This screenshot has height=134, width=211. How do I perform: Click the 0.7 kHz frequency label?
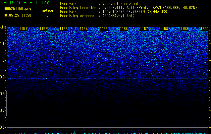tap(3, 111)
